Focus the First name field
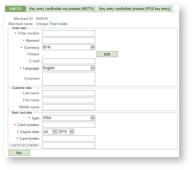Viewport: 192px width, 170px height. (69, 100)
